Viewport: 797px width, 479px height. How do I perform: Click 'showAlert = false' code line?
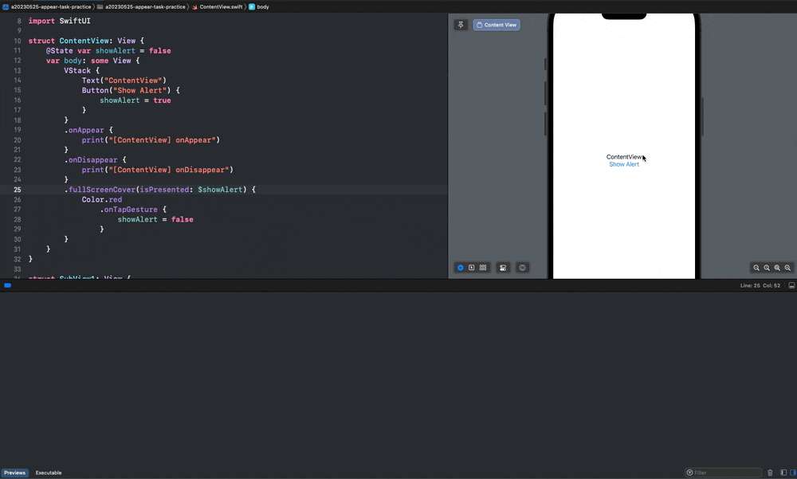click(x=155, y=220)
